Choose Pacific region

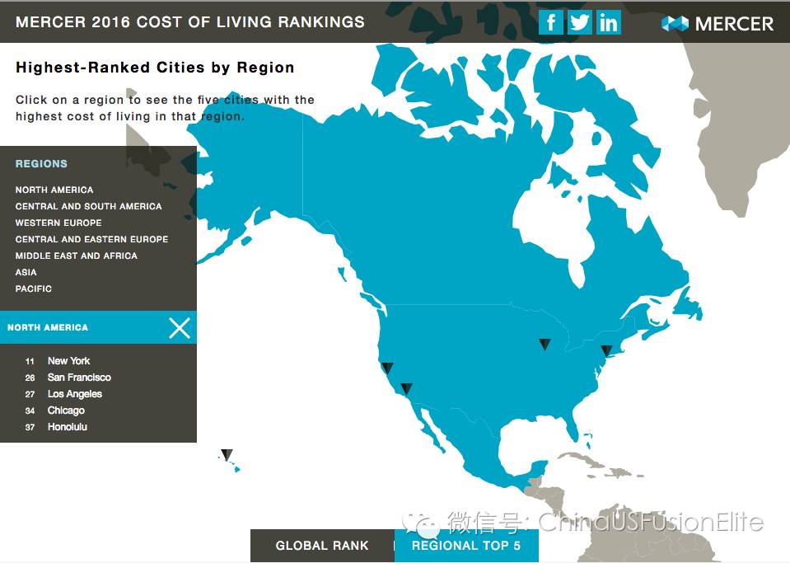click(33, 289)
